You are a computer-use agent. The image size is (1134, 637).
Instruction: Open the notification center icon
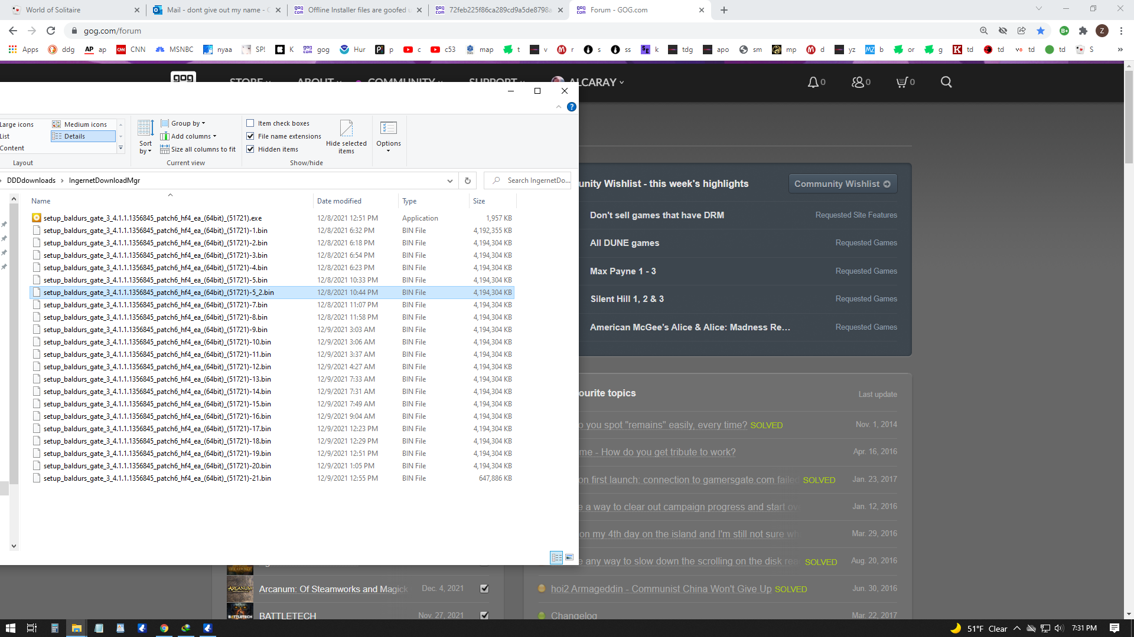pyautogui.click(x=1115, y=628)
